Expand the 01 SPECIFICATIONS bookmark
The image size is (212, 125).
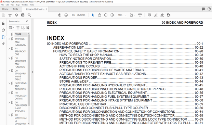tap(9, 49)
